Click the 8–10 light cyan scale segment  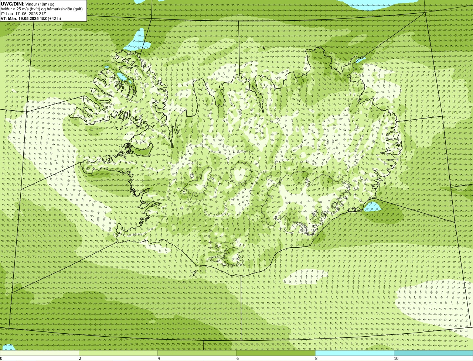coord(355,353)
